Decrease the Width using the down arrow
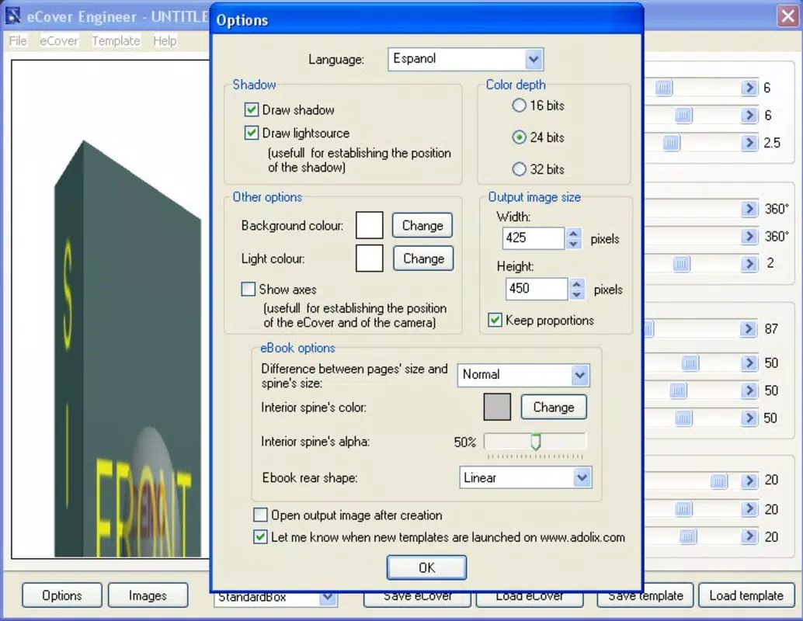 click(x=573, y=244)
